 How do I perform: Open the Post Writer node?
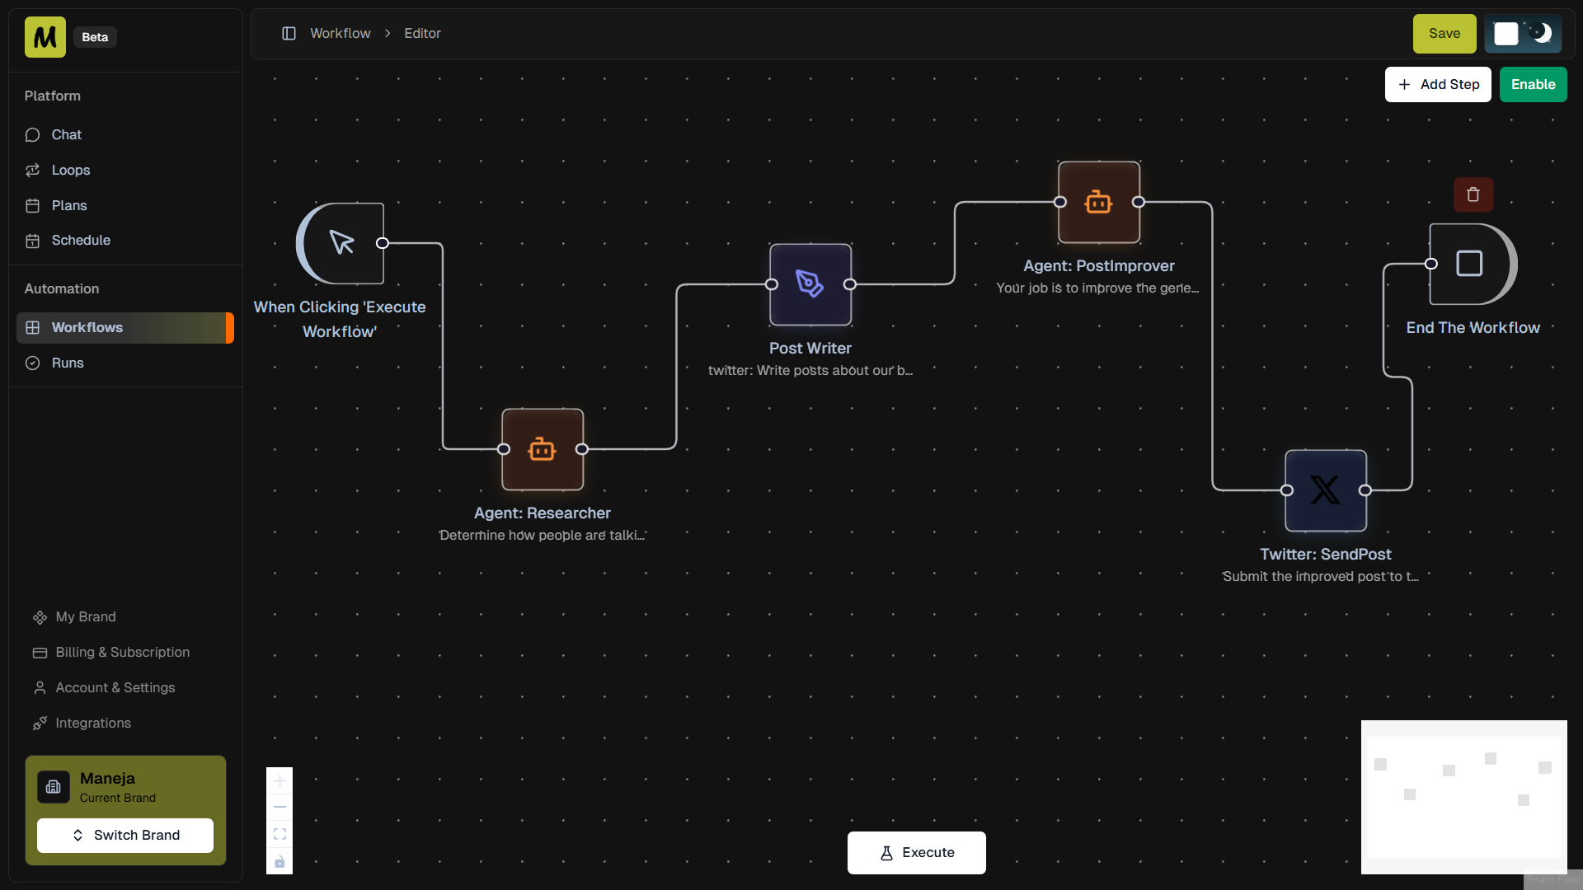click(x=810, y=284)
